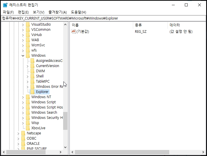Click the Wisp folder icon
Screen dimensions: 207x156
(x=28, y=123)
